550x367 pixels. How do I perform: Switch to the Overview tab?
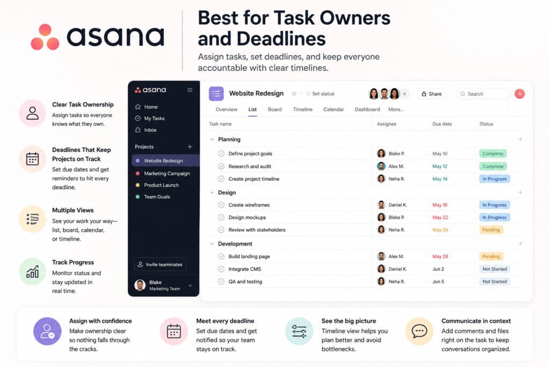pyautogui.click(x=226, y=110)
